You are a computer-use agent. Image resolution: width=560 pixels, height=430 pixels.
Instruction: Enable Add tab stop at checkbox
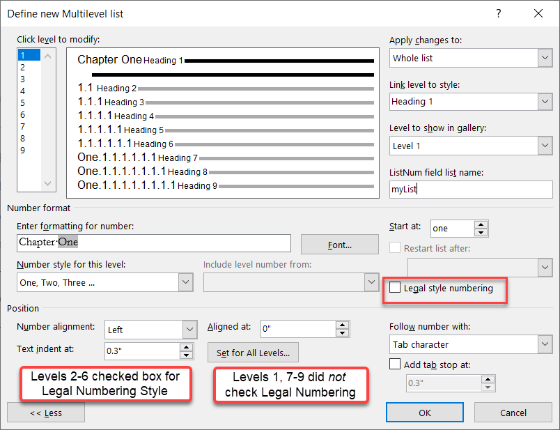pos(395,364)
